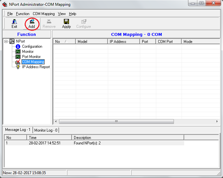The height and width of the screenshot is (178, 223).
Task: Open the File menu
Action: (10, 14)
